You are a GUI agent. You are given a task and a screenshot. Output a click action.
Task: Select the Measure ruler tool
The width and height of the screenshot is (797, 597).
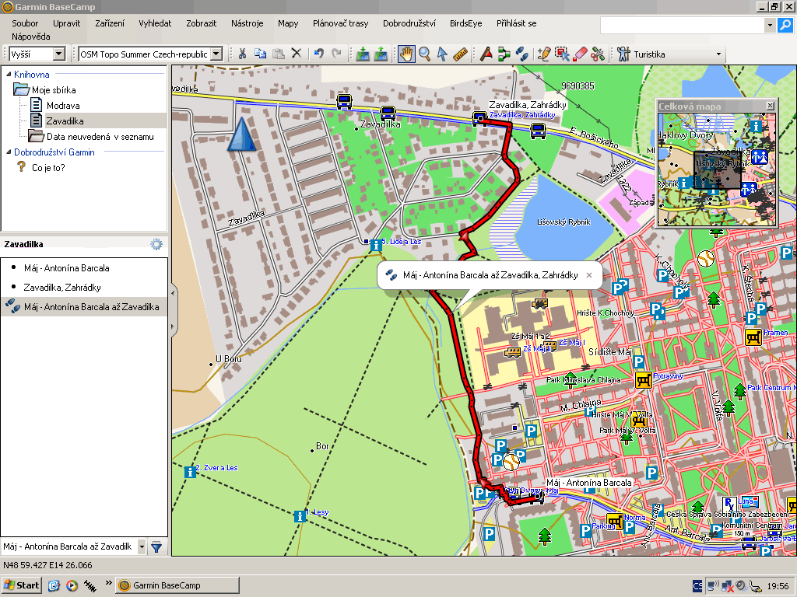click(460, 54)
